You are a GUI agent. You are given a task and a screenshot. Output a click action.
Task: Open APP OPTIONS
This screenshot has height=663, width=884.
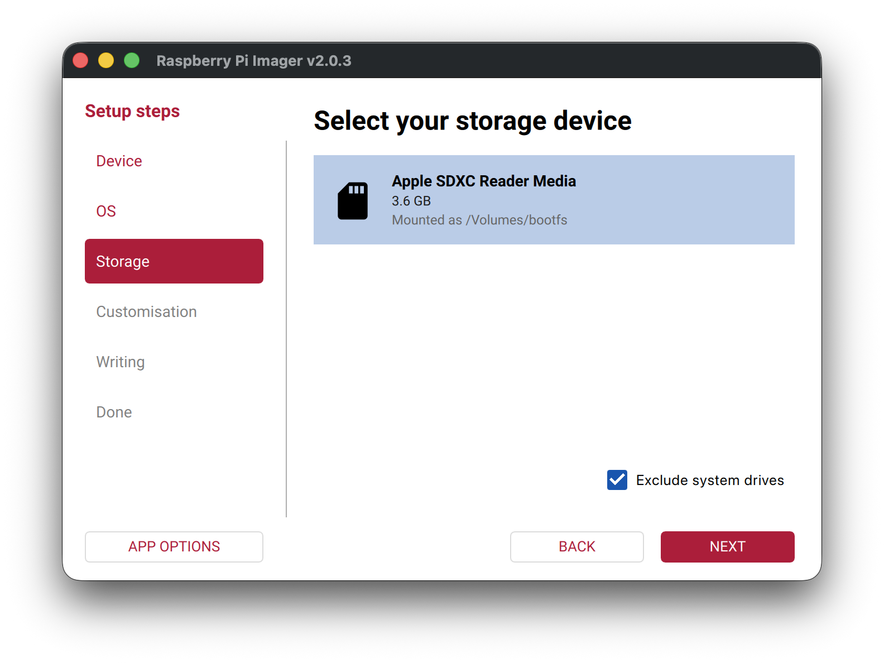click(x=174, y=547)
